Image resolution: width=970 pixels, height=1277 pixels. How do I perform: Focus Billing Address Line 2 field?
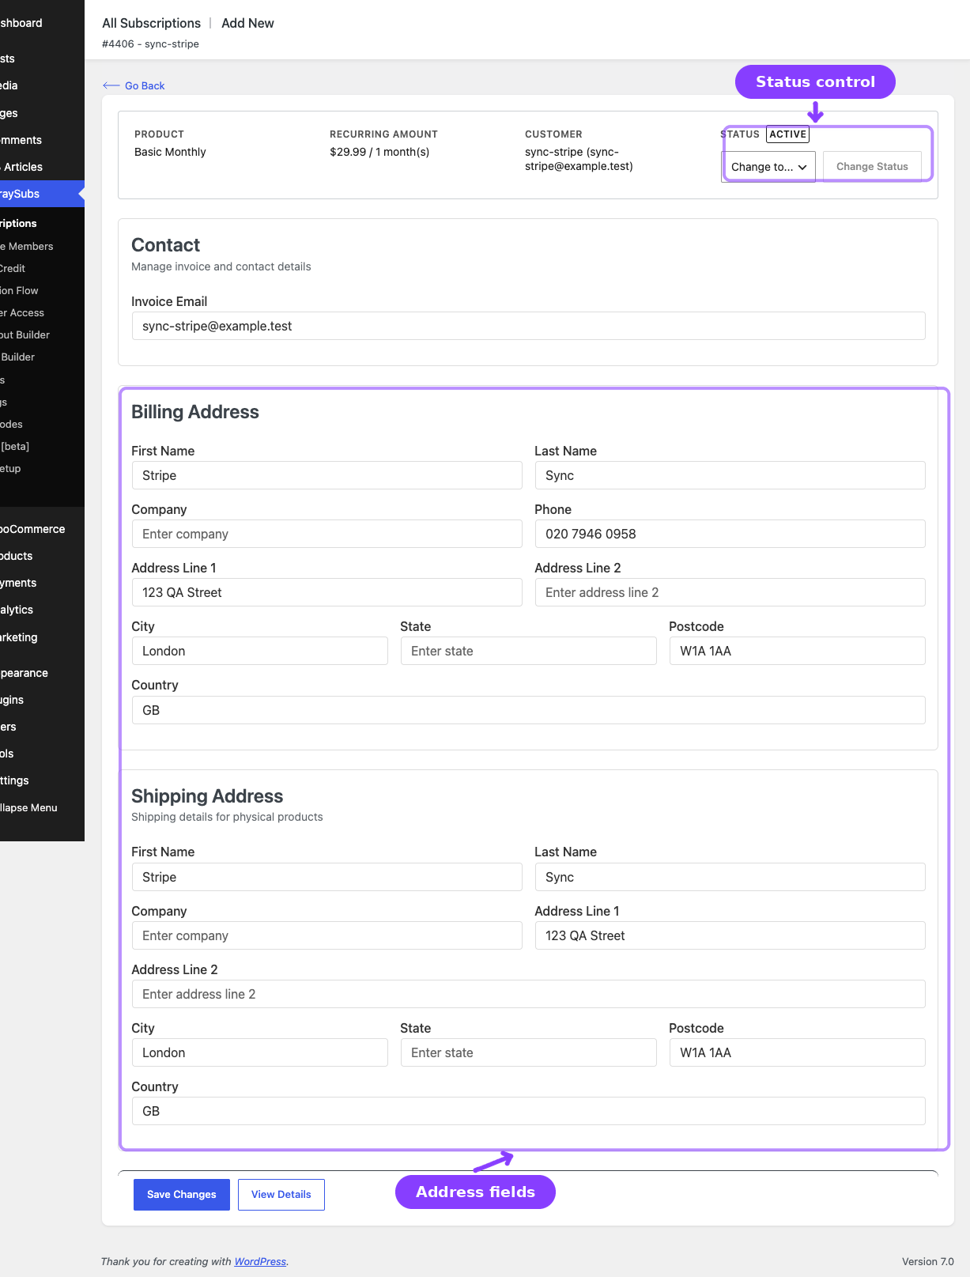pyautogui.click(x=730, y=592)
